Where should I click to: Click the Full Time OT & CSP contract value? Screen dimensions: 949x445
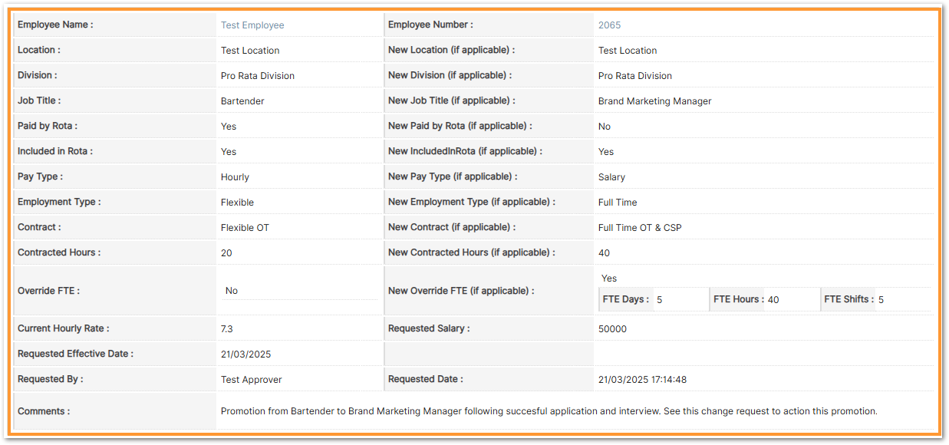click(640, 228)
